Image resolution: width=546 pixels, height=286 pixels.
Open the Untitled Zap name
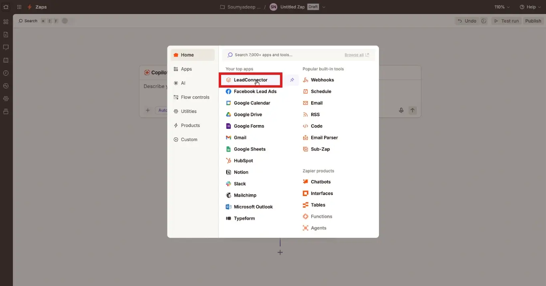[292, 7]
